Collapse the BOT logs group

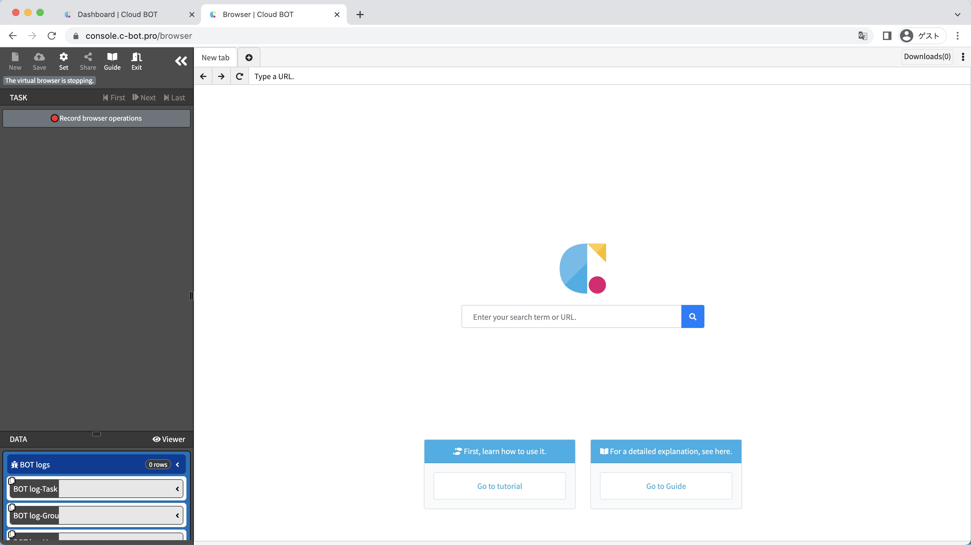[178, 464]
